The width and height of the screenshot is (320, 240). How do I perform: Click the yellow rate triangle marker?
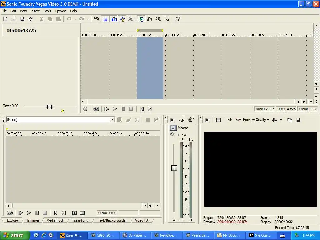[x=62, y=110]
